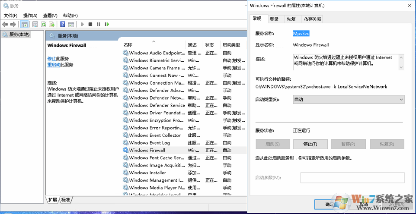
Task: Click the Back arrow in Services toolbar
Action: click(x=5, y=24)
